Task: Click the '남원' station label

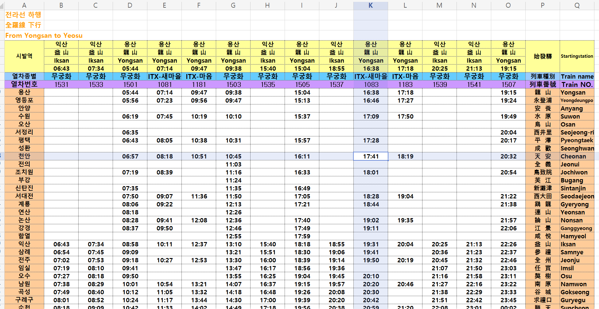Action: (x=24, y=284)
